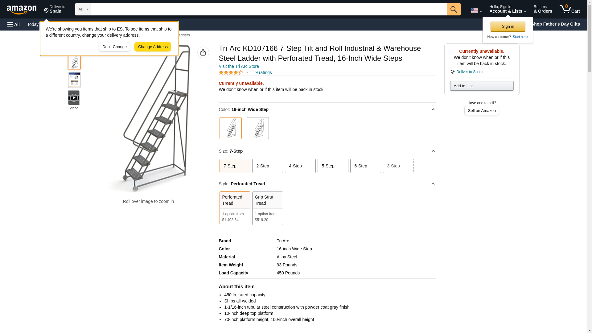Click the Change Address button

(153, 47)
